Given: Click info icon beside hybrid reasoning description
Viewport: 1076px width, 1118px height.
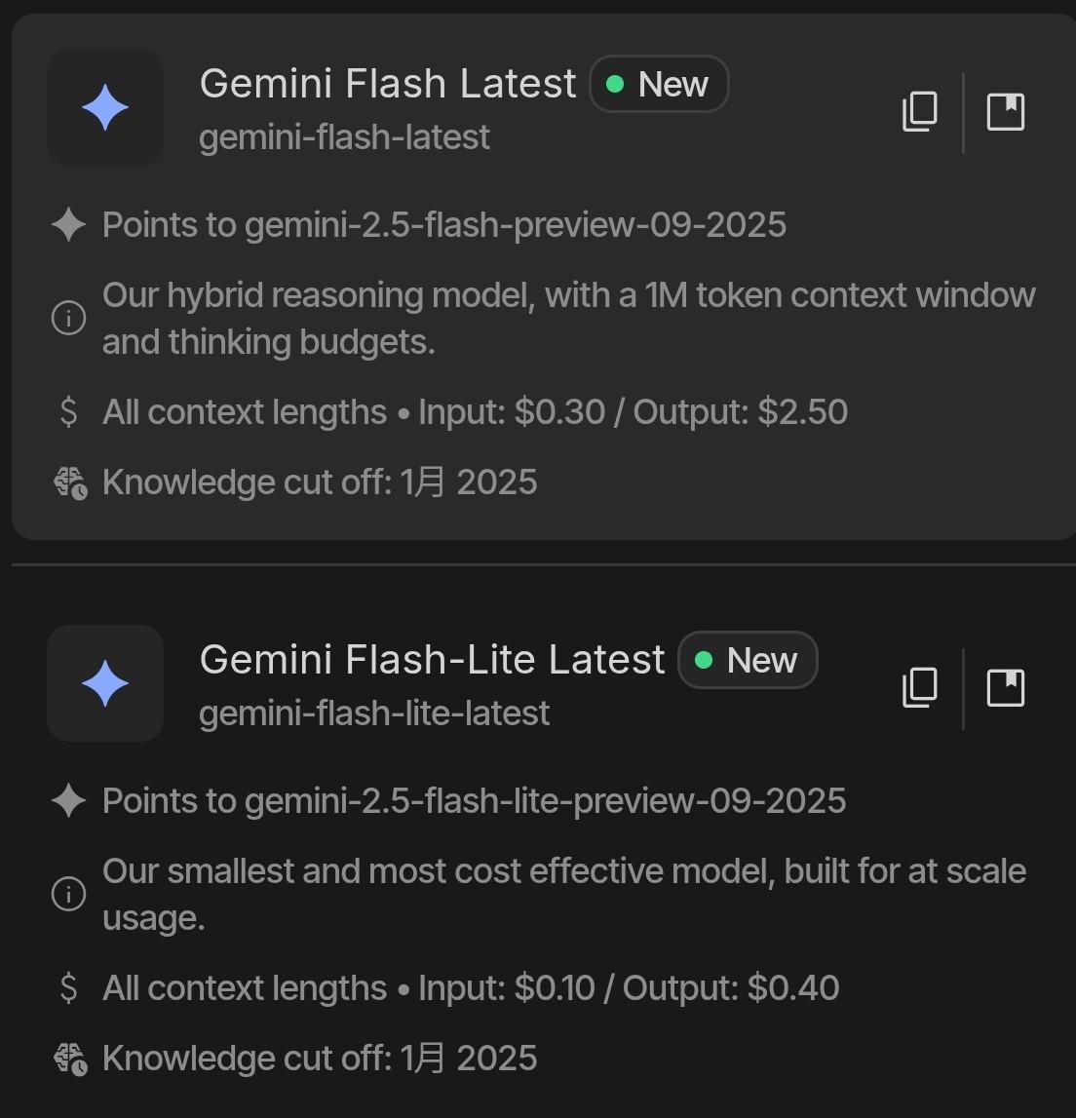Looking at the screenshot, I should (68, 318).
